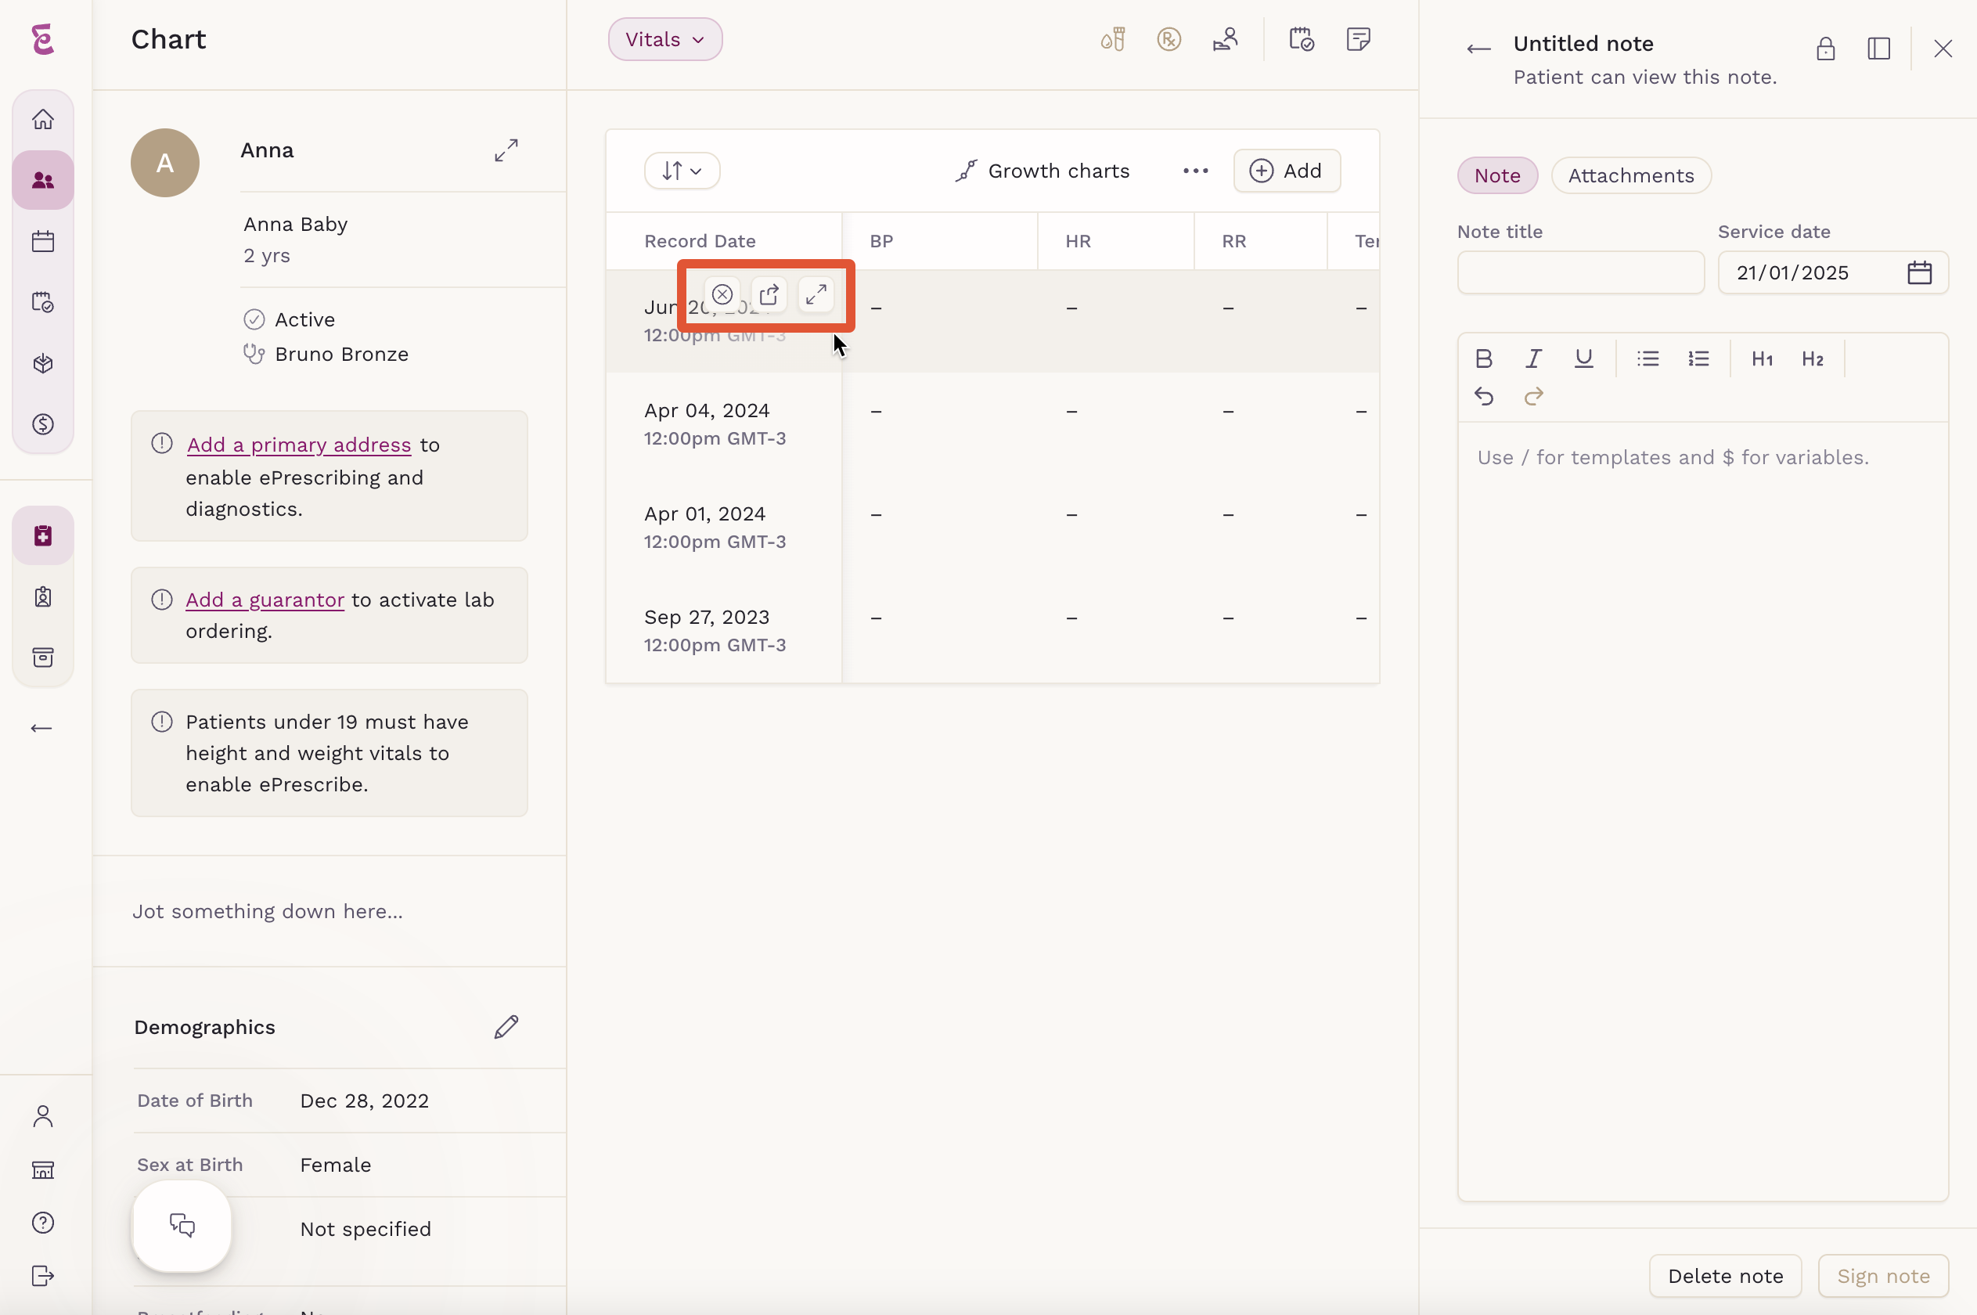Insert a bulleted list

[1647, 359]
